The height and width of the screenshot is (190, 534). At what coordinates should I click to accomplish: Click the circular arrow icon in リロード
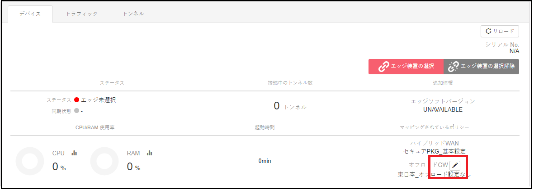click(x=488, y=31)
